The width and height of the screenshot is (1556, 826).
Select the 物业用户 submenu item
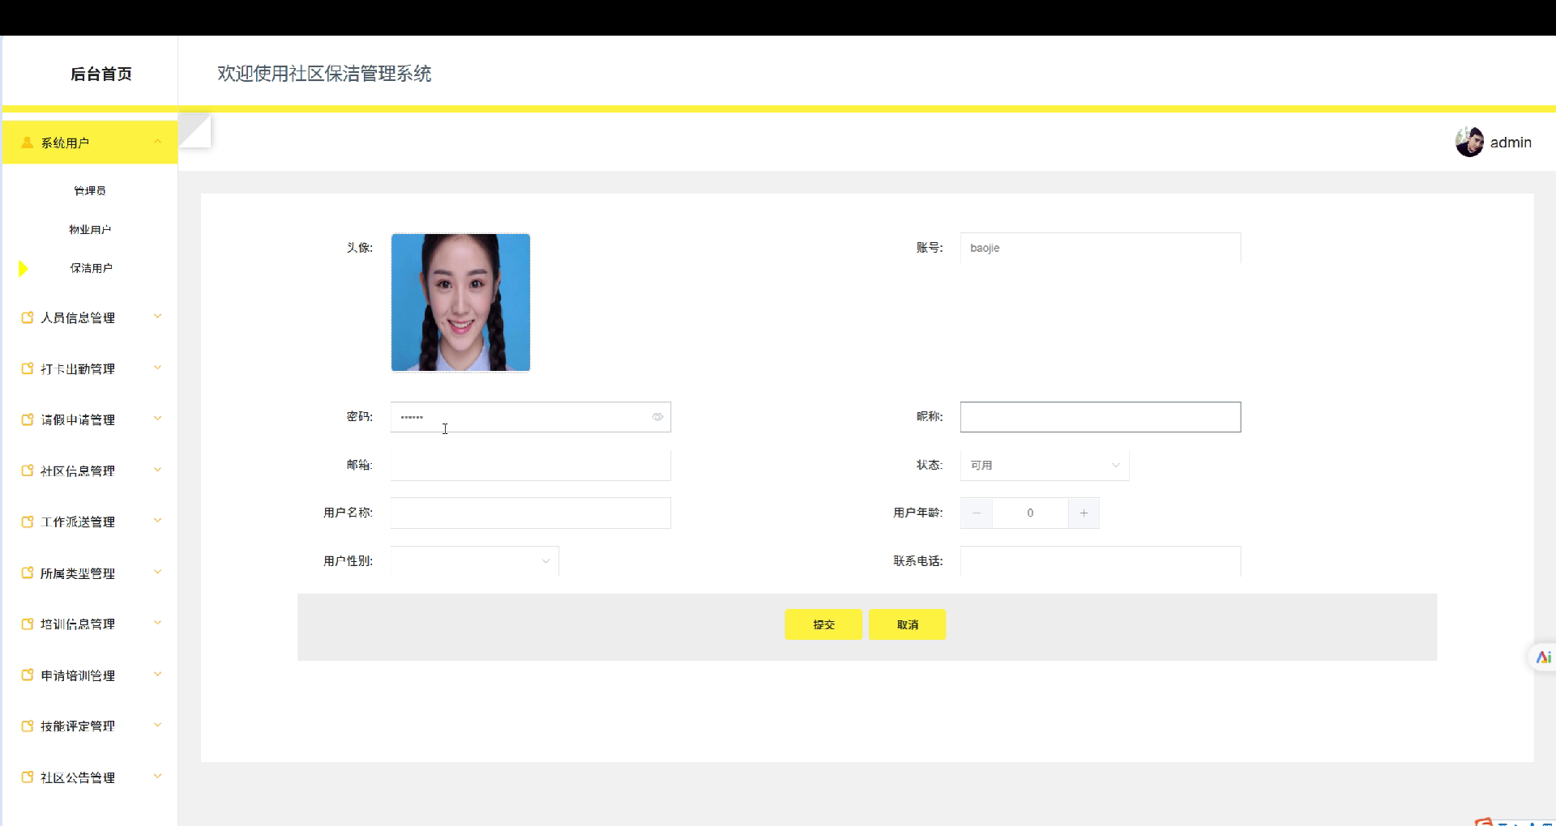[x=90, y=229]
